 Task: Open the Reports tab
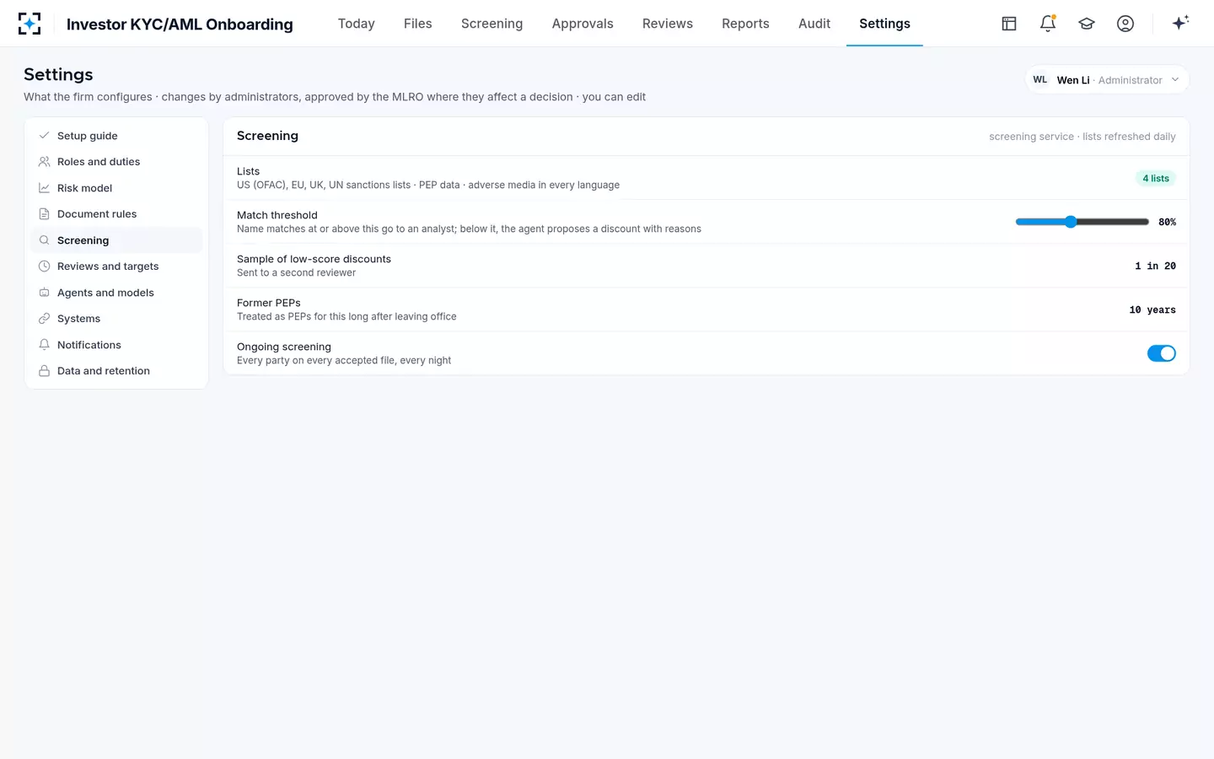745,24
